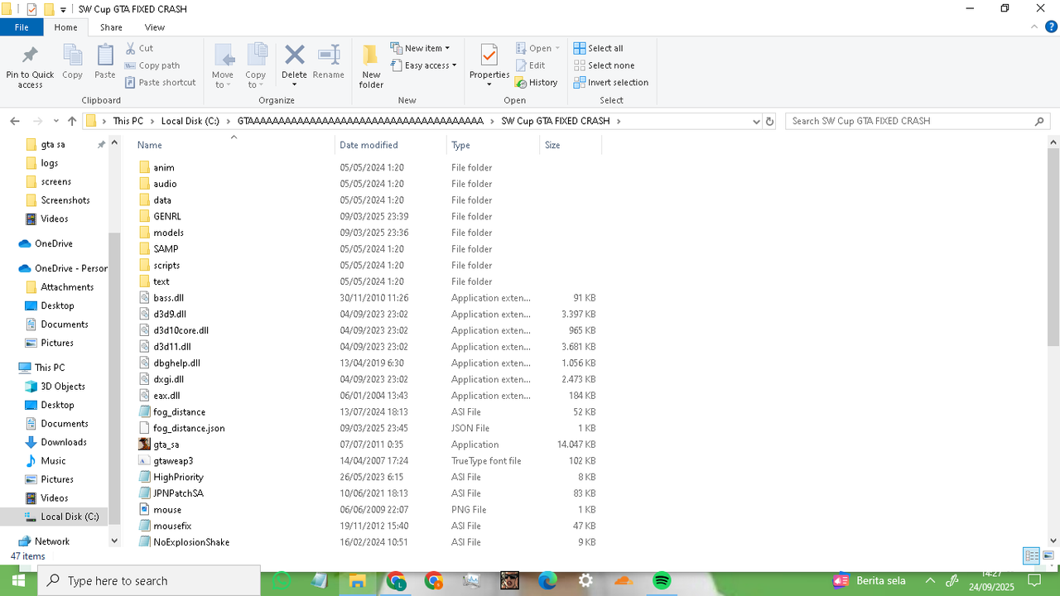Image resolution: width=1060 pixels, height=596 pixels.
Task: Switch to large thumbnails view layout
Action: click(1049, 555)
